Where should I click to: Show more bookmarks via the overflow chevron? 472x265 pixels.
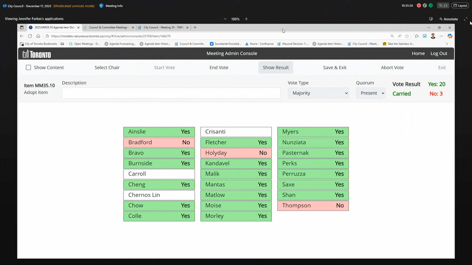pos(447,44)
